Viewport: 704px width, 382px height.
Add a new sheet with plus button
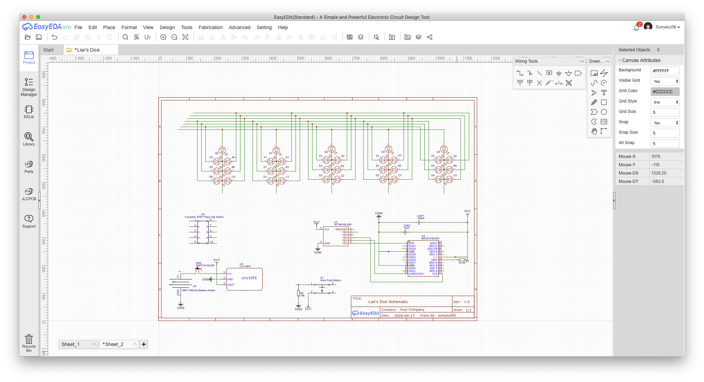pyautogui.click(x=144, y=344)
